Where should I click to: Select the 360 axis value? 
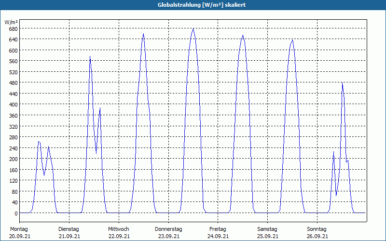tap(13, 115)
